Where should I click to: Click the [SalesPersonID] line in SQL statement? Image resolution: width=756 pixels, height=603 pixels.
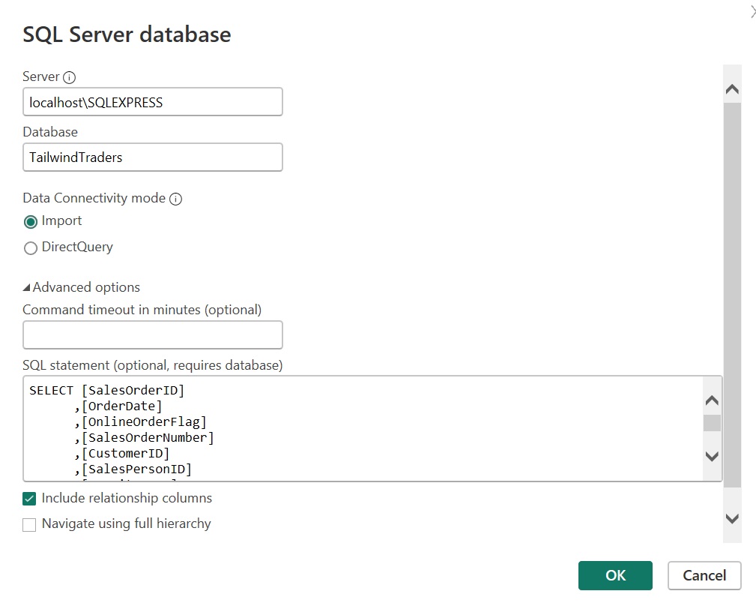(133, 469)
